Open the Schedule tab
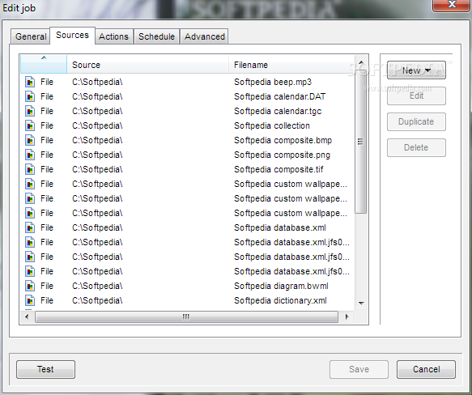The width and height of the screenshot is (472, 395). click(156, 36)
